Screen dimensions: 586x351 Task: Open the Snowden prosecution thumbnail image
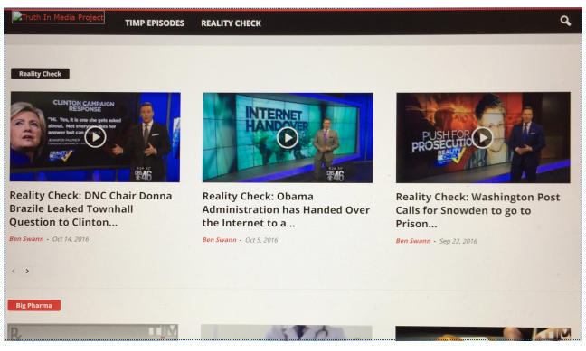coord(483,138)
